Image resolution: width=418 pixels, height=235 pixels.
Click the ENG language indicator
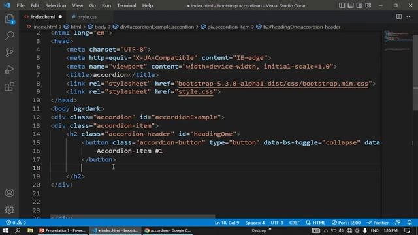(374, 230)
